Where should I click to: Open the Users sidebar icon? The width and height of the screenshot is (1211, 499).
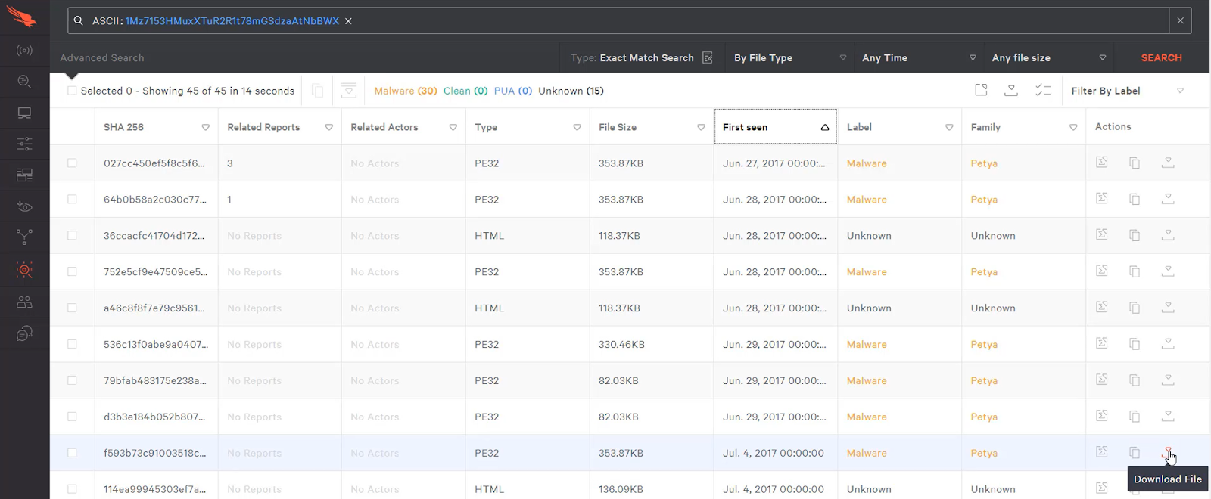(24, 302)
